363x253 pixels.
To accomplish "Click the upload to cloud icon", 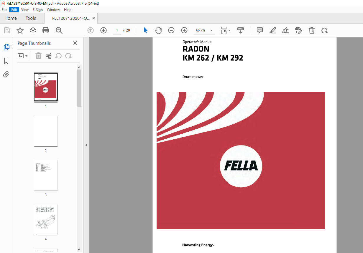I will (x=33, y=30).
